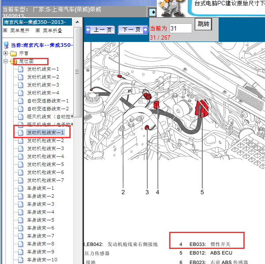Click the page icon next to 车身线束—1
Image resolution: width=265 pixels, height=264 pixels.
pos(21,188)
